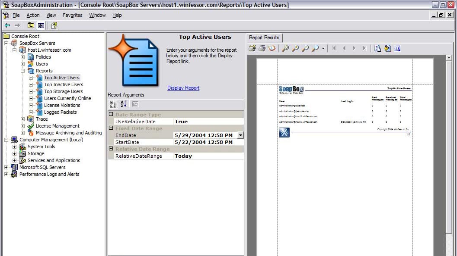457x256 pixels.
Task: Open the EndDate dropdown arrow
Action: 241,135
